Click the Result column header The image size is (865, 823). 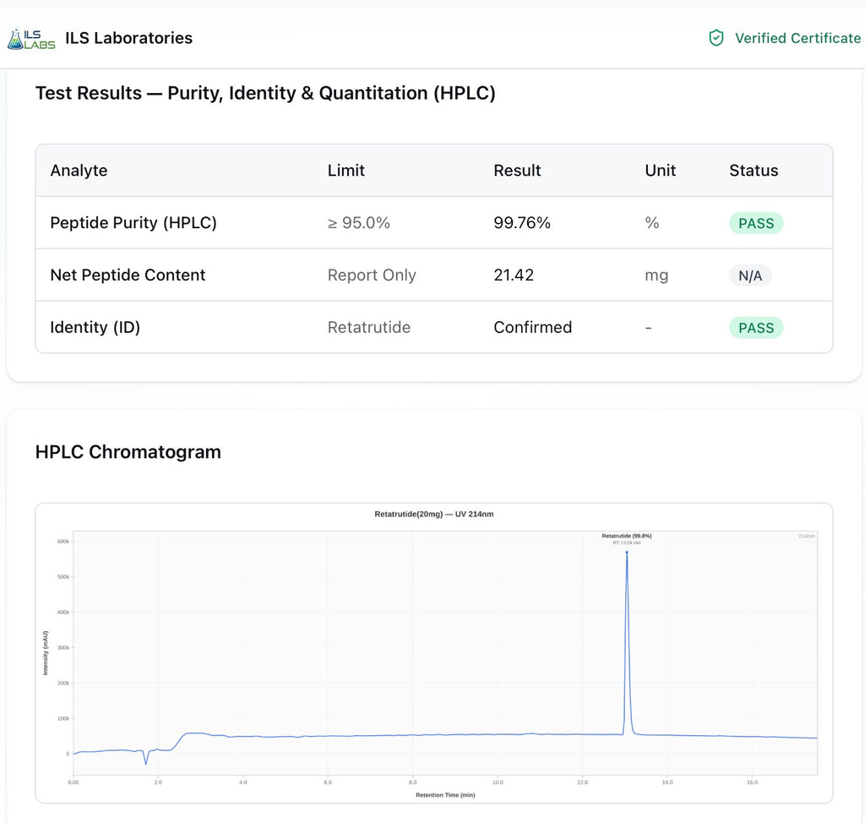coord(517,171)
